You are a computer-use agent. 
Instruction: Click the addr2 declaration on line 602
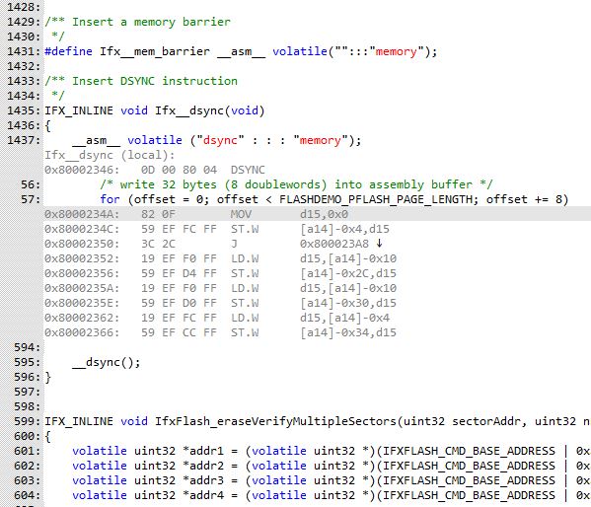pyautogui.click(x=331, y=466)
